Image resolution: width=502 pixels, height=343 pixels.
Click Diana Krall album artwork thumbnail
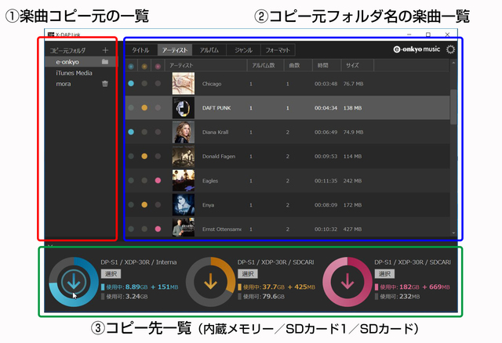click(183, 132)
